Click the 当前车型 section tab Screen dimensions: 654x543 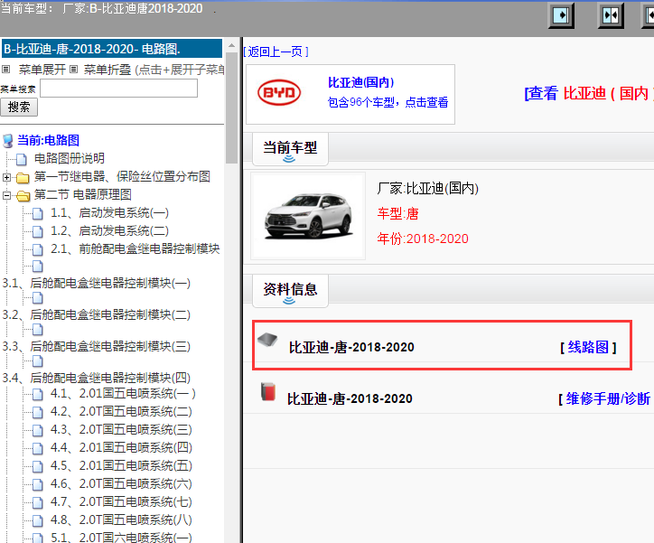coord(290,149)
